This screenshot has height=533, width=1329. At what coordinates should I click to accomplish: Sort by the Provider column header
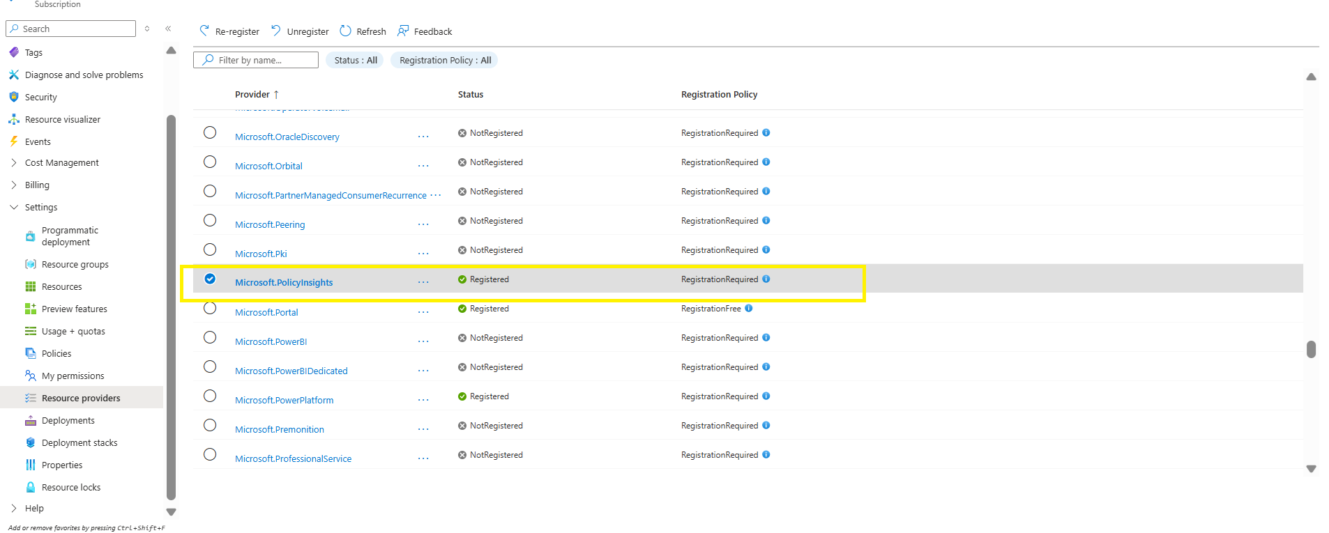pyautogui.click(x=257, y=94)
